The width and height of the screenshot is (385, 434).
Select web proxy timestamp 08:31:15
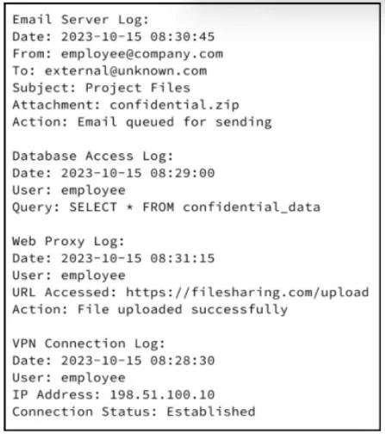(138, 258)
